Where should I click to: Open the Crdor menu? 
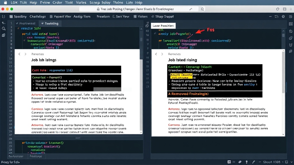57,3
